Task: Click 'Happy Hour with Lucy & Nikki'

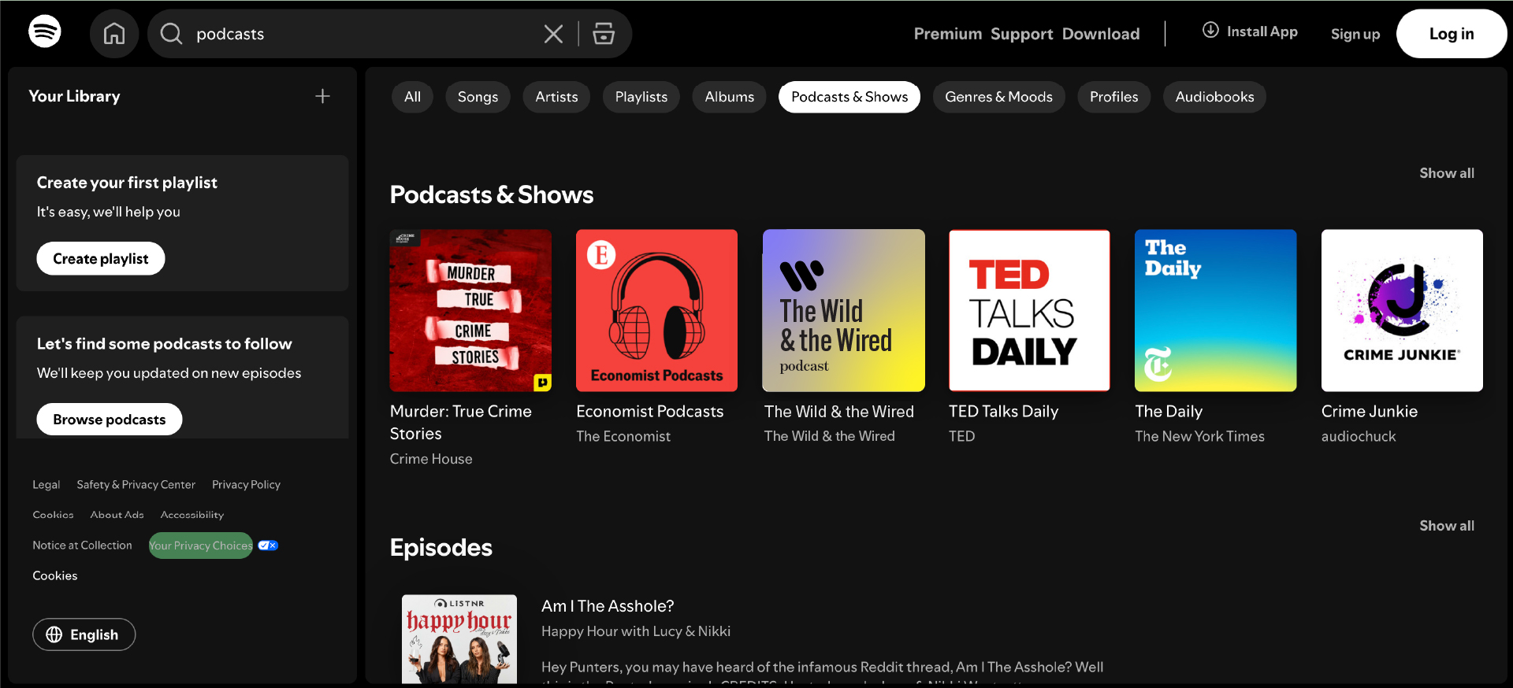Action: (636, 631)
